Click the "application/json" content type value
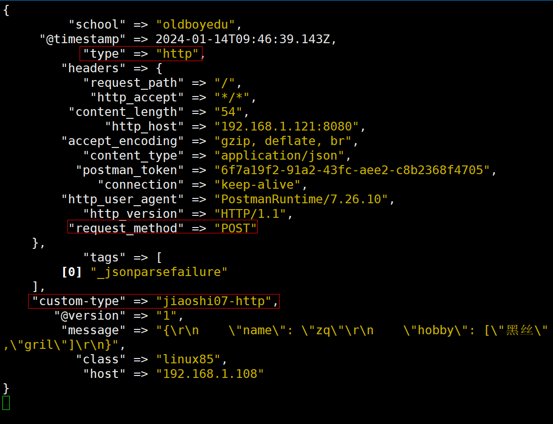This screenshot has height=424, width=553. pos(279,156)
